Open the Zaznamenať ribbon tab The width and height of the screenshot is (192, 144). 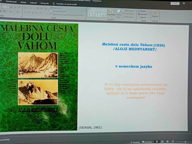click(x=11, y=2)
